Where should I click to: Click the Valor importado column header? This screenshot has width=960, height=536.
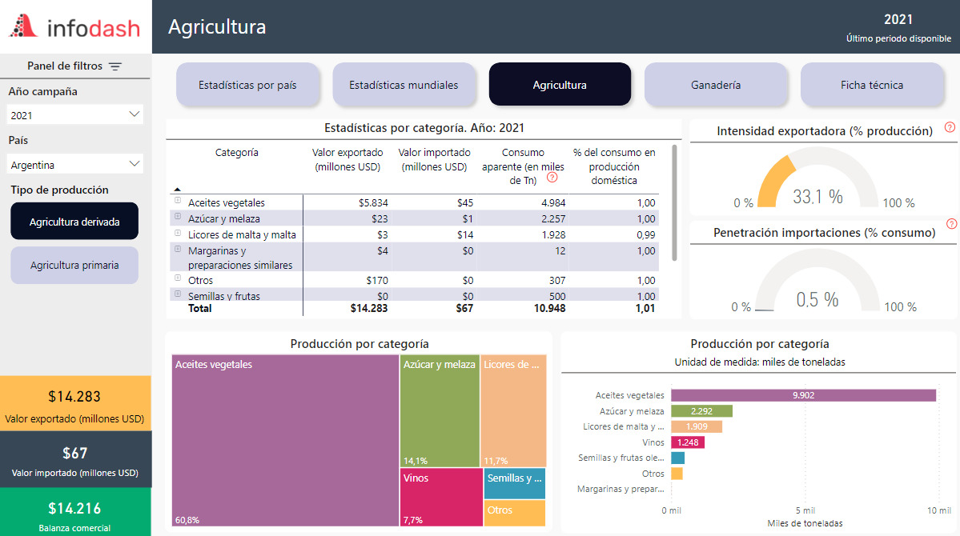(x=435, y=160)
